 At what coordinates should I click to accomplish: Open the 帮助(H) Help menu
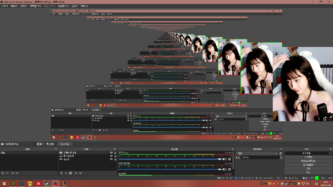(84, 6)
